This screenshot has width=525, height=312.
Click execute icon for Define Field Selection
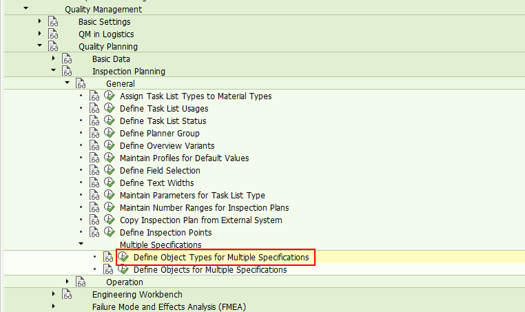[x=109, y=171]
